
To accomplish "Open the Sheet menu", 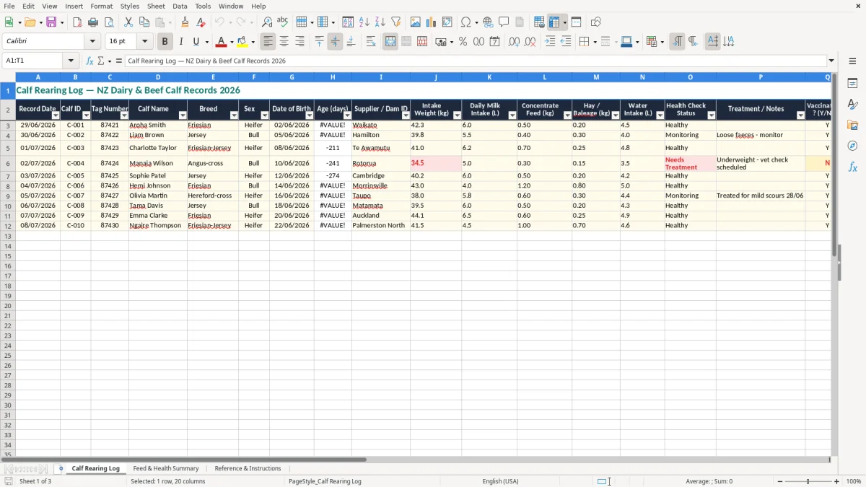I will coord(156,6).
